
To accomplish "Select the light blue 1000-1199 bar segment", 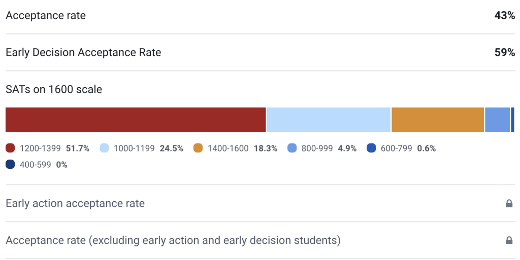I will coord(329,120).
